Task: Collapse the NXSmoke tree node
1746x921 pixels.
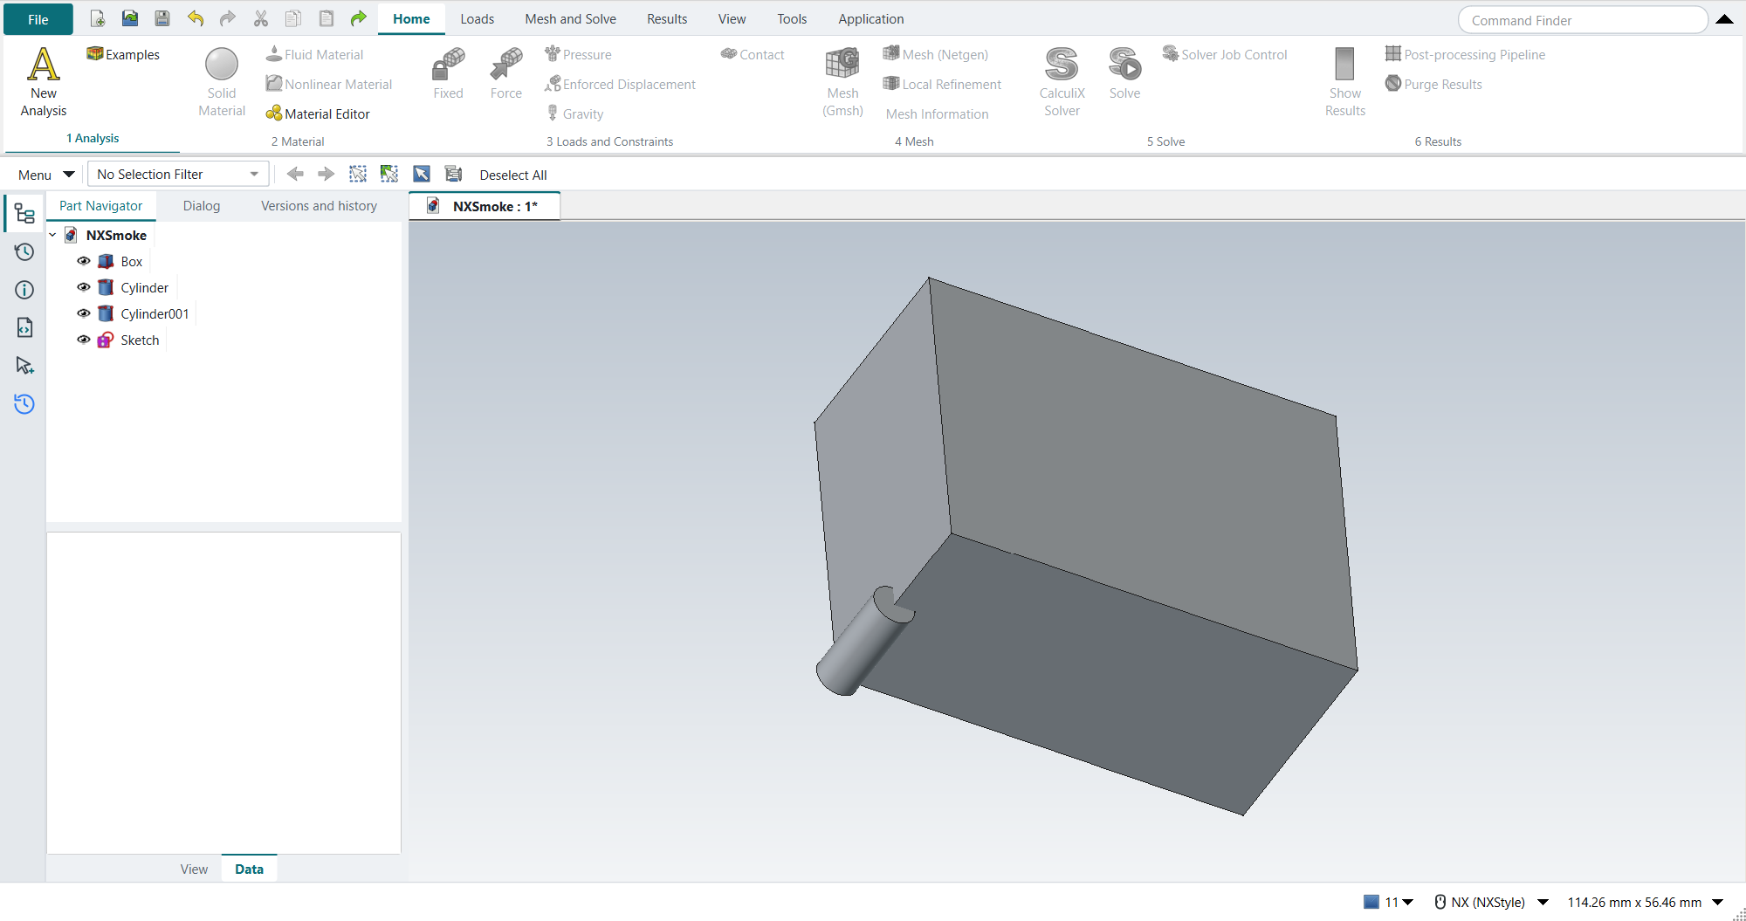Action: [x=52, y=235]
